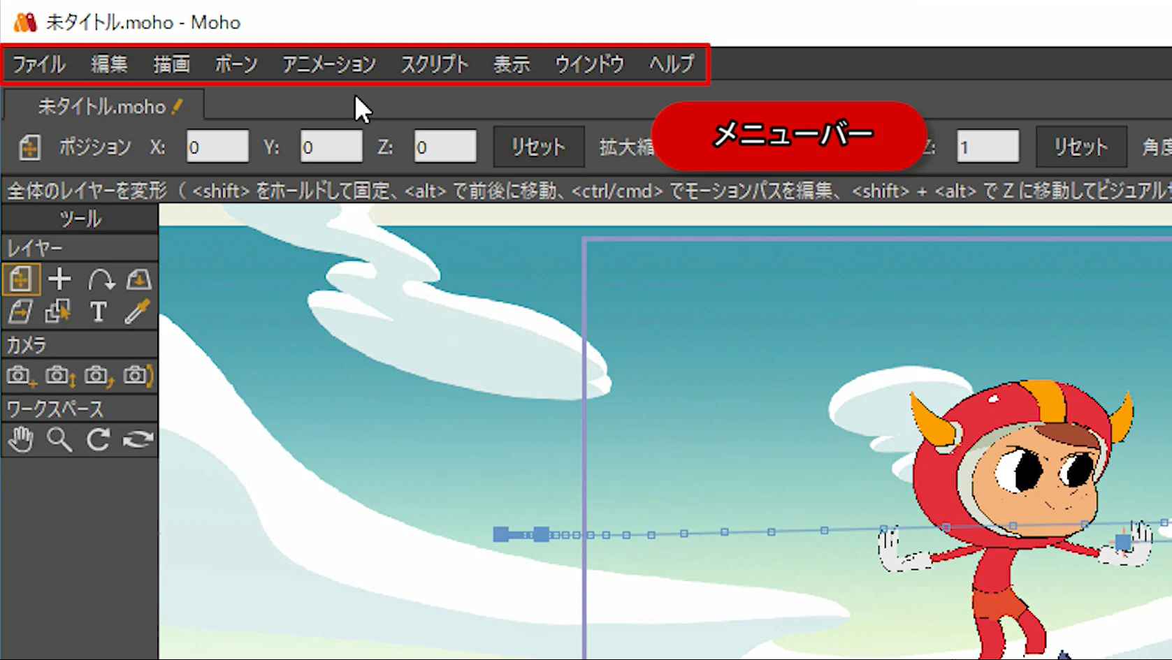Open the アニメーション menu

pyautogui.click(x=329, y=64)
